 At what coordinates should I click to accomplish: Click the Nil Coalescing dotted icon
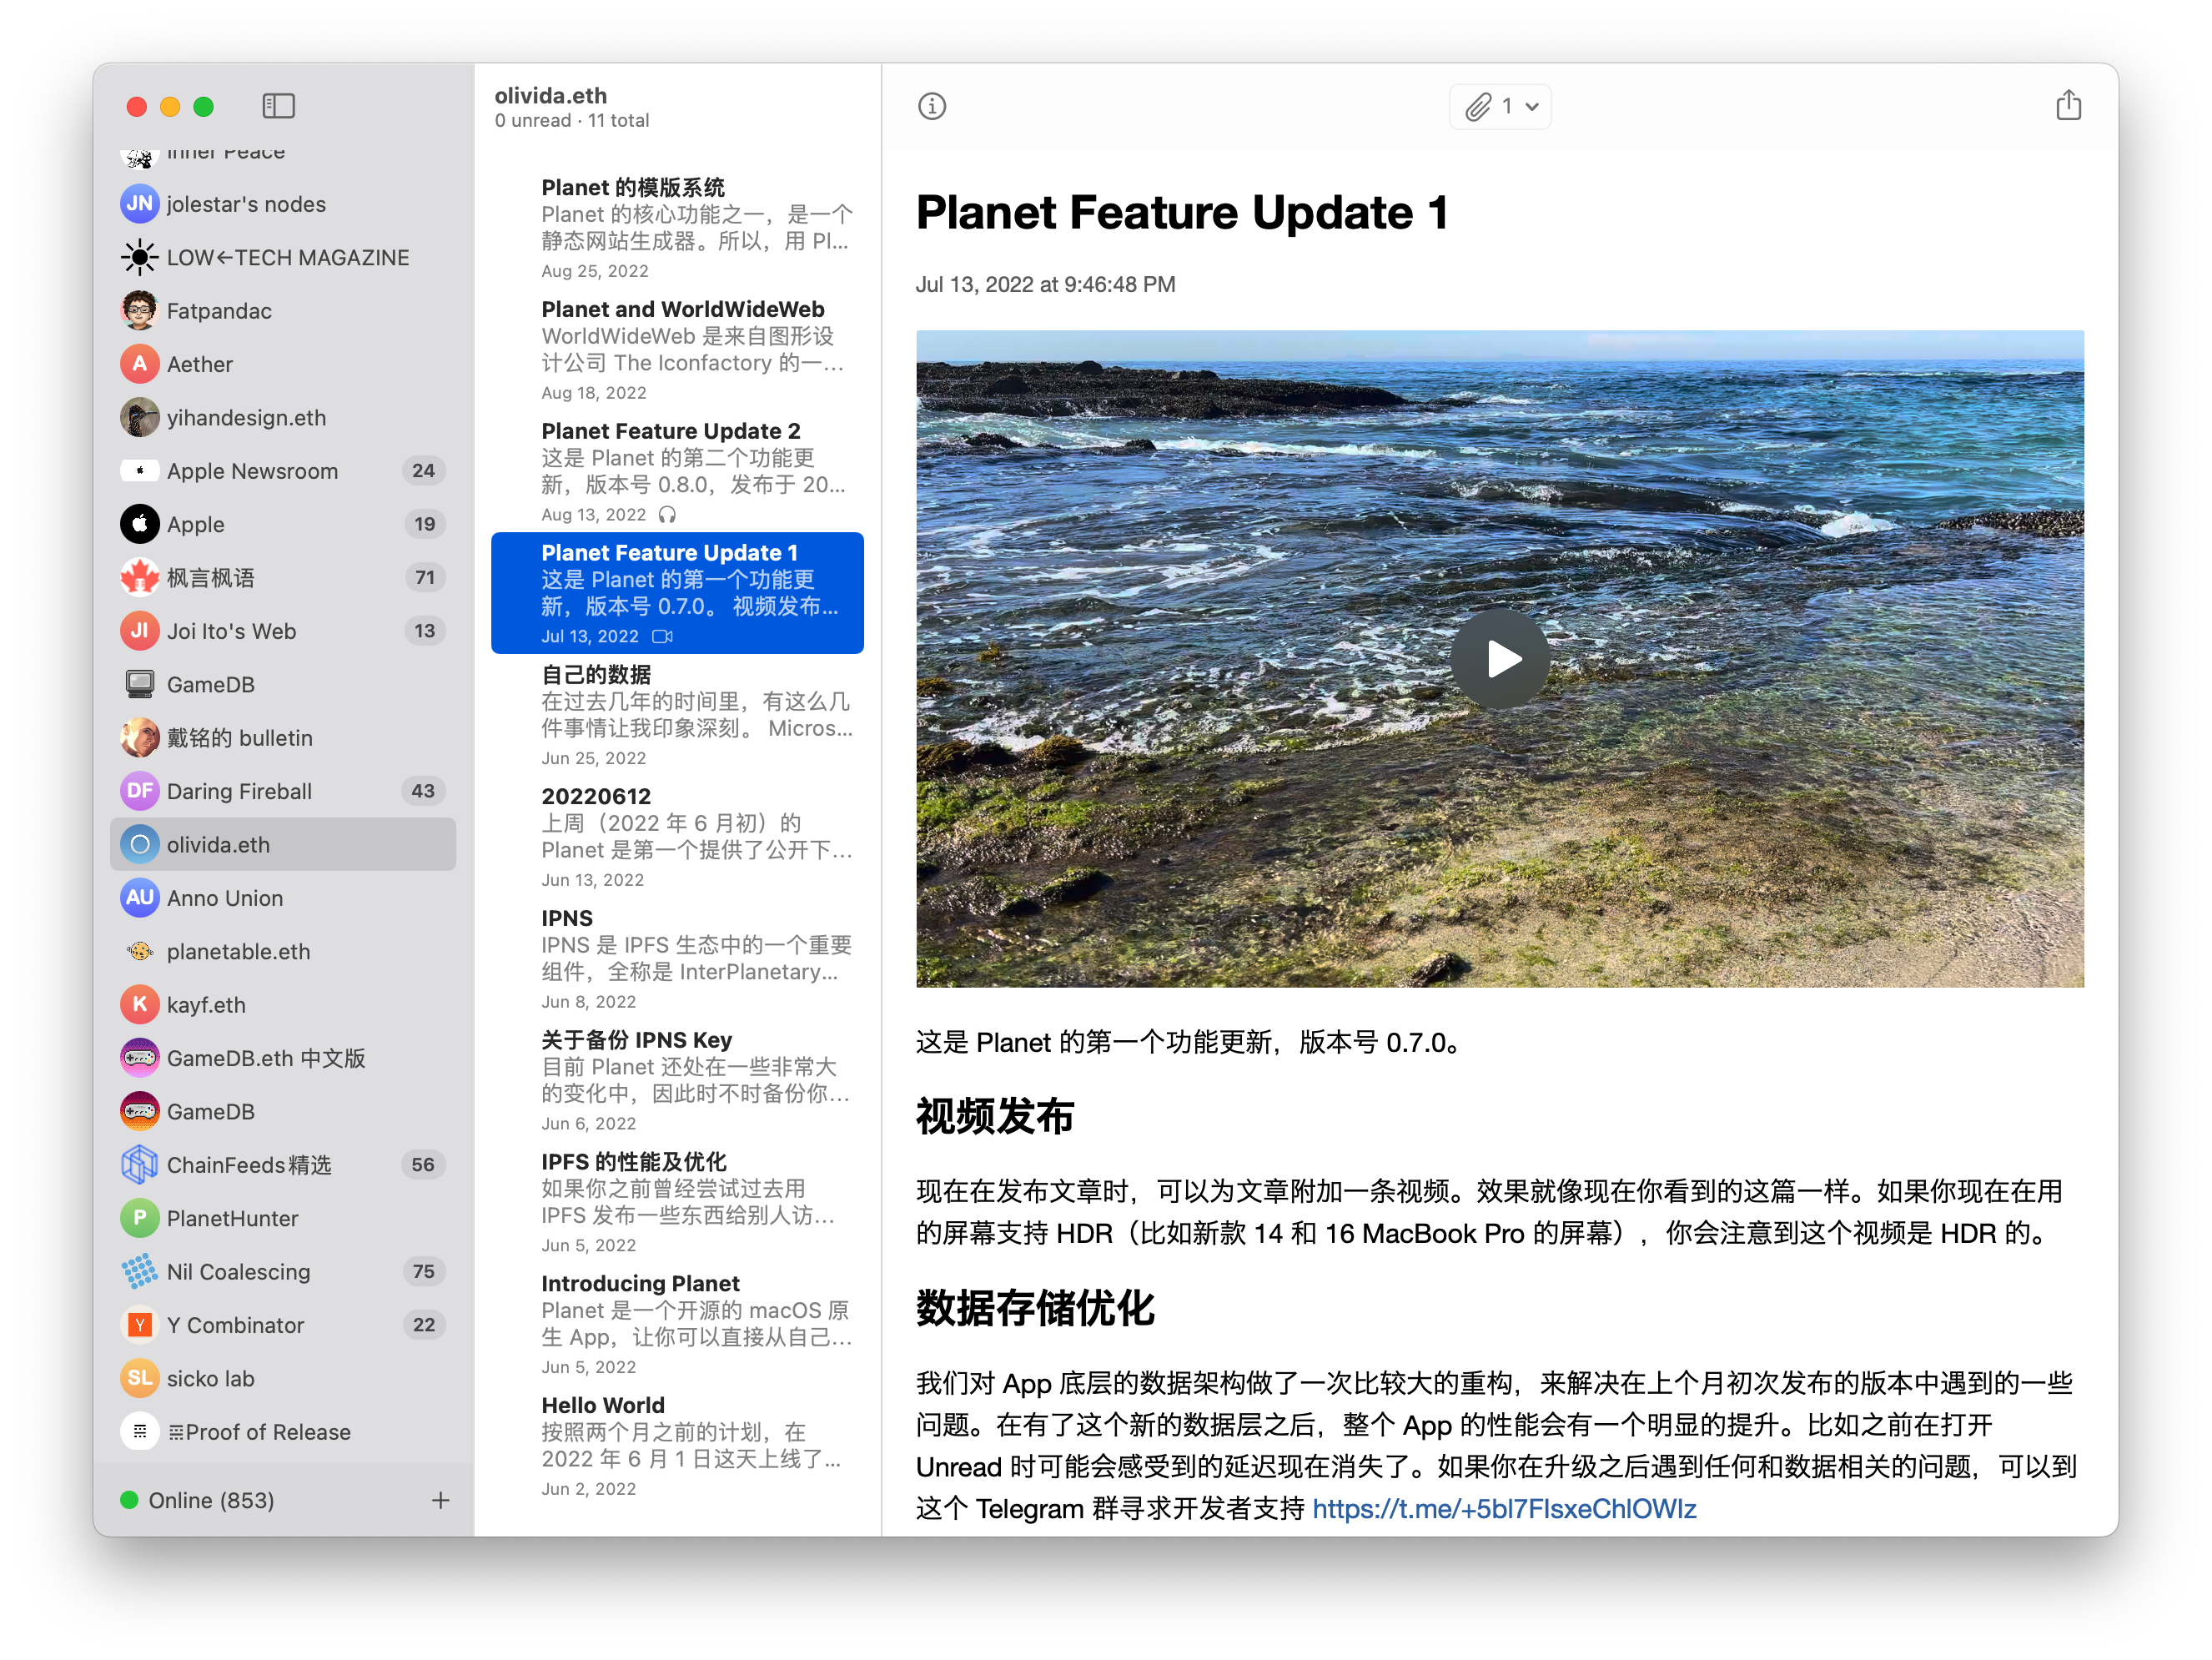click(140, 1272)
